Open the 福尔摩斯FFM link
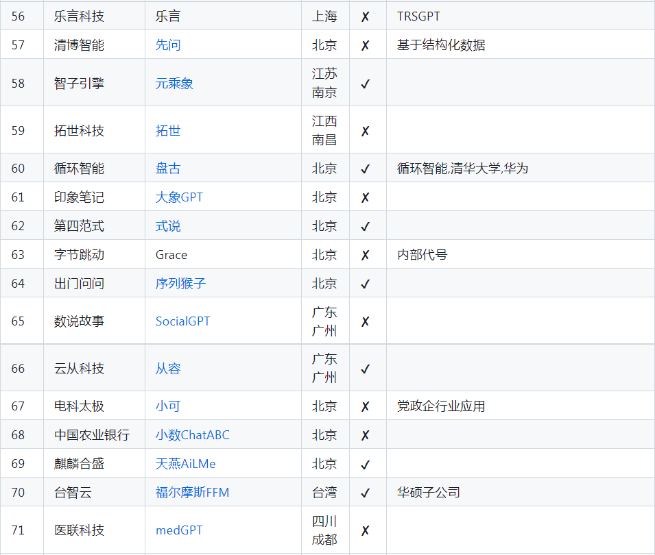The image size is (655, 555). click(x=192, y=493)
